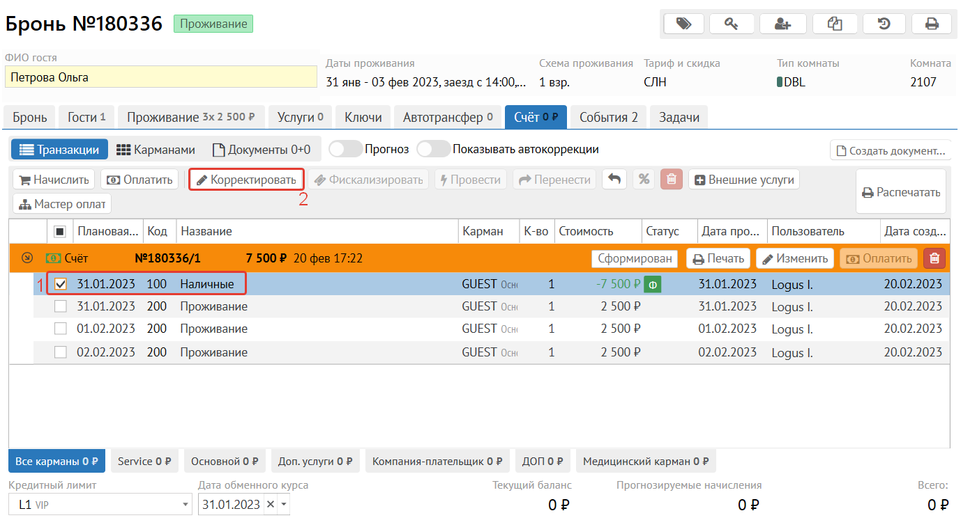Viewport: 961px width, 527px height.
Task: Click the ФИО гостя input field
Action: click(x=160, y=77)
